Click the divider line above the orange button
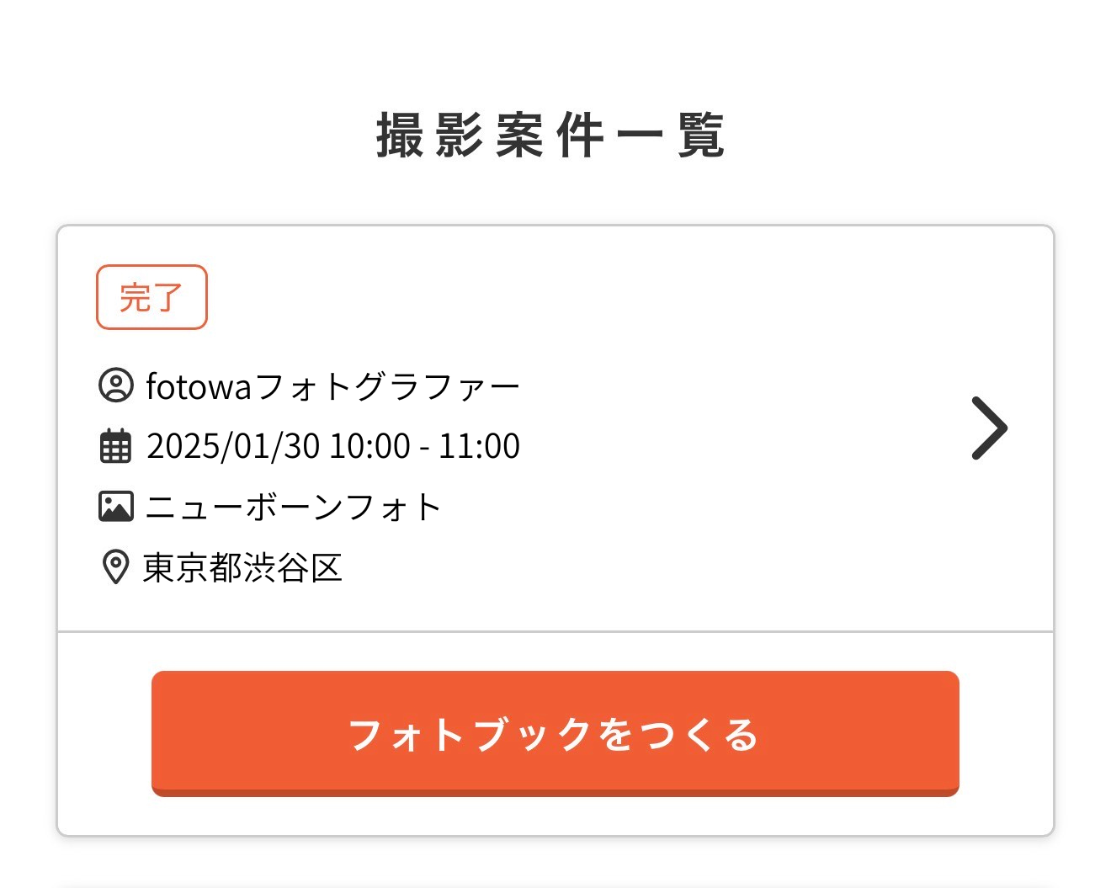This screenshot has height=888, width=1111. pyautogui.click(x=555, y=631)
